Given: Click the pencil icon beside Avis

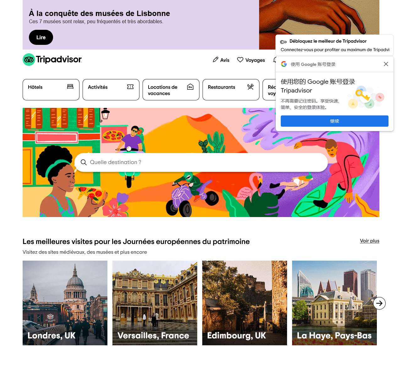Looking at the screenshot, I should (x=215, y=60).
